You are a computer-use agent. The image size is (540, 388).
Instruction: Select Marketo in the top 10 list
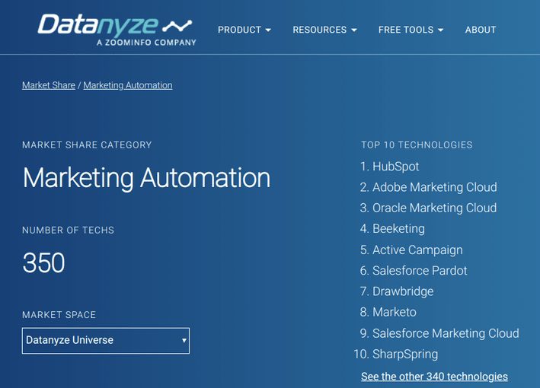coord(395,313)
